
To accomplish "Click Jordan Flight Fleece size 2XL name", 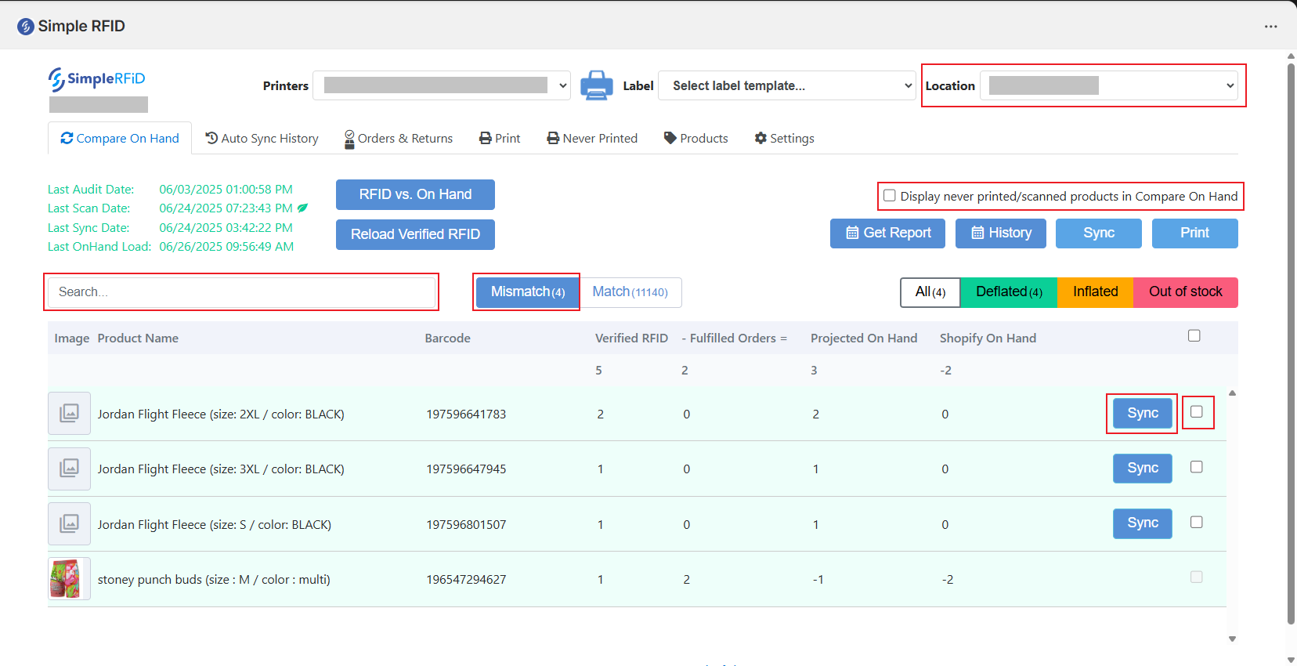I will click(x=221, y=414).
